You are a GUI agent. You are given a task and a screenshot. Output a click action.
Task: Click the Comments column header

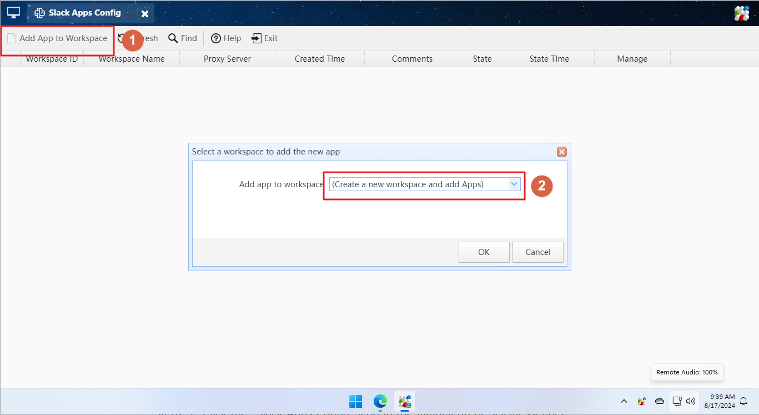click(x=412, y=59)
